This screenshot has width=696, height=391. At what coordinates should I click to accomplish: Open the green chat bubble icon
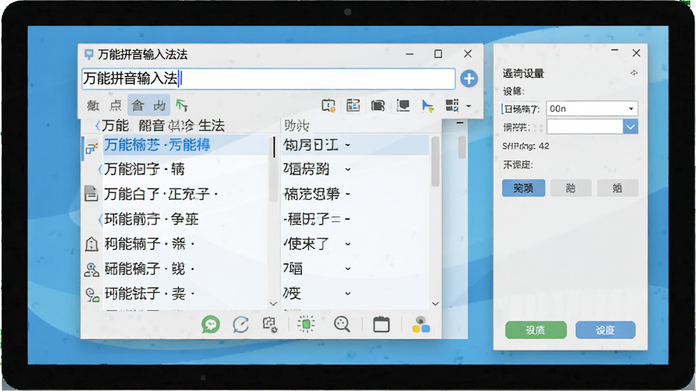pyautogui.click(x=211, y=324)
